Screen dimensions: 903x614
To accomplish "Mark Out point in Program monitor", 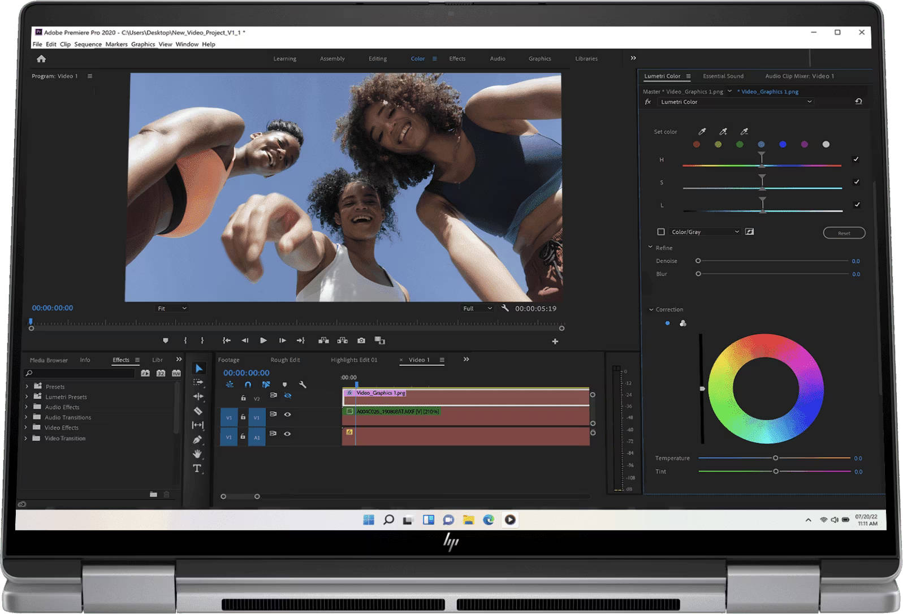I will (202, 340).
